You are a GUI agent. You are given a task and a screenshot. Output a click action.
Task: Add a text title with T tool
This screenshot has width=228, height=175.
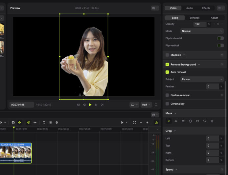point(44,123)
